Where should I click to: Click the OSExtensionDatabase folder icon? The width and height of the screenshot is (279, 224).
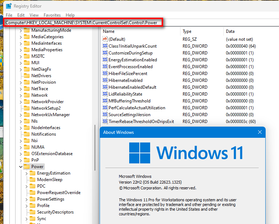(27, 154)
